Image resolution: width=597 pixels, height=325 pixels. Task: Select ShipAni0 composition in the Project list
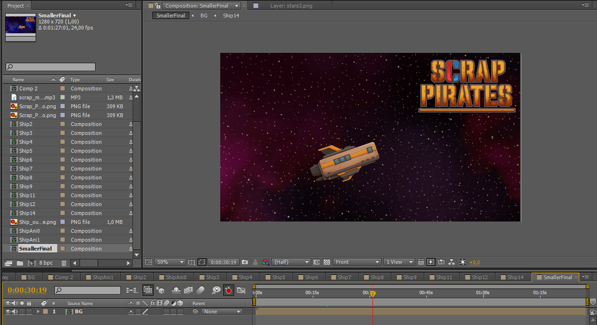(30, 231)
